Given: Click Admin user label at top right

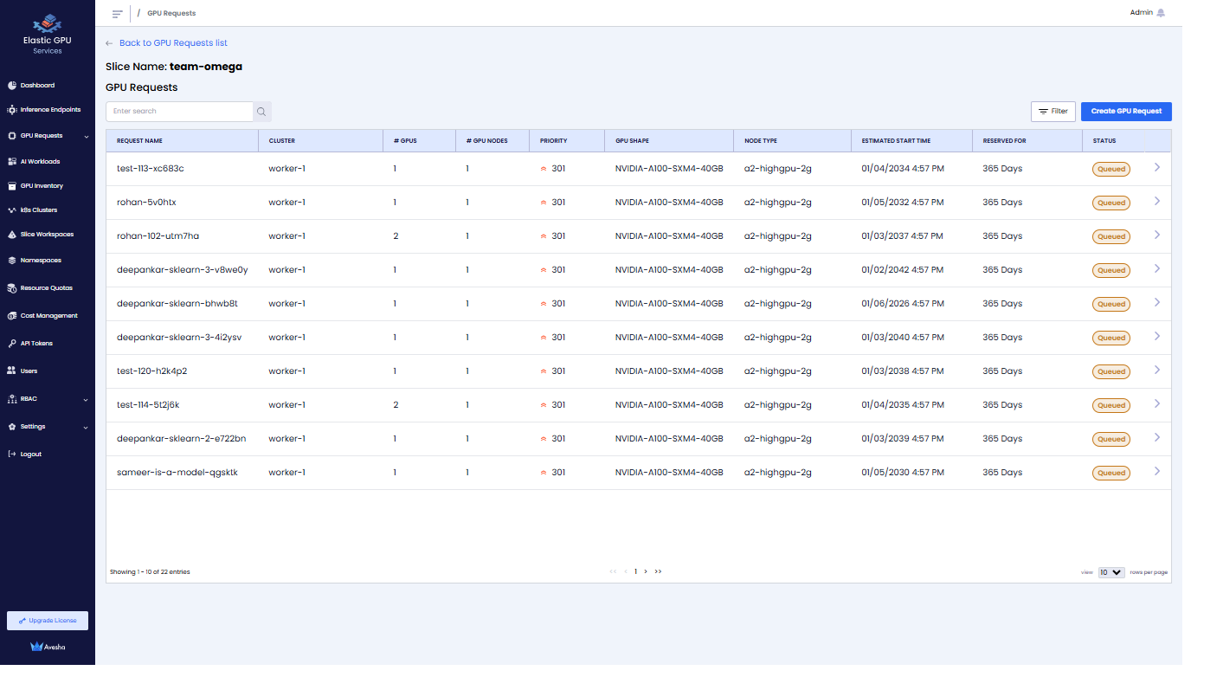Looking at the screenshot, I should 1142,13.
